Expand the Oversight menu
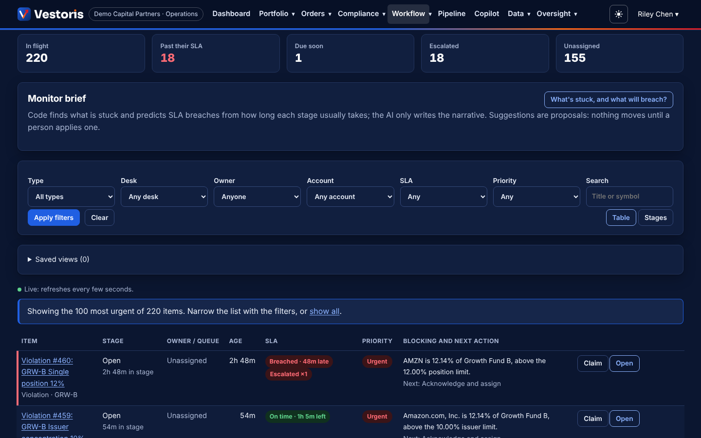This screenshot has height=438, width=701. pos(557,14)
